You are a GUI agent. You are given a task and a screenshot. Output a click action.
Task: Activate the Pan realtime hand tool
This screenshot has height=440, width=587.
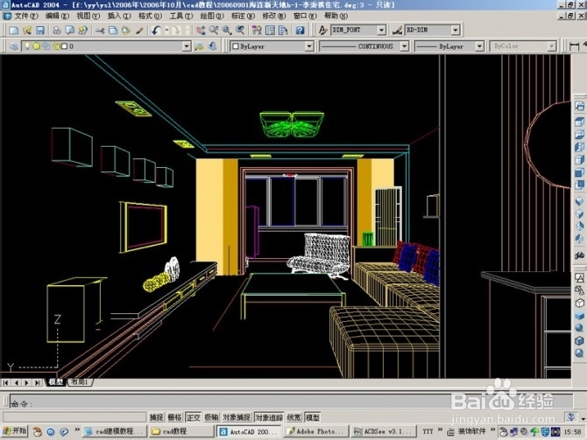201,31
